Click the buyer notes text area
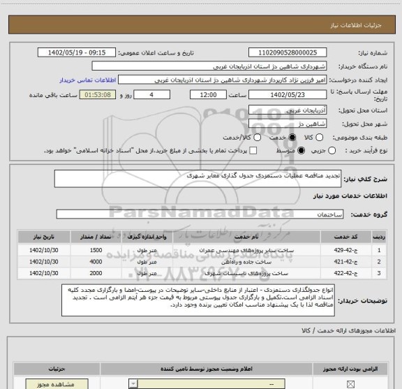This screenshot has height=389, width=402. coord(198,300)
